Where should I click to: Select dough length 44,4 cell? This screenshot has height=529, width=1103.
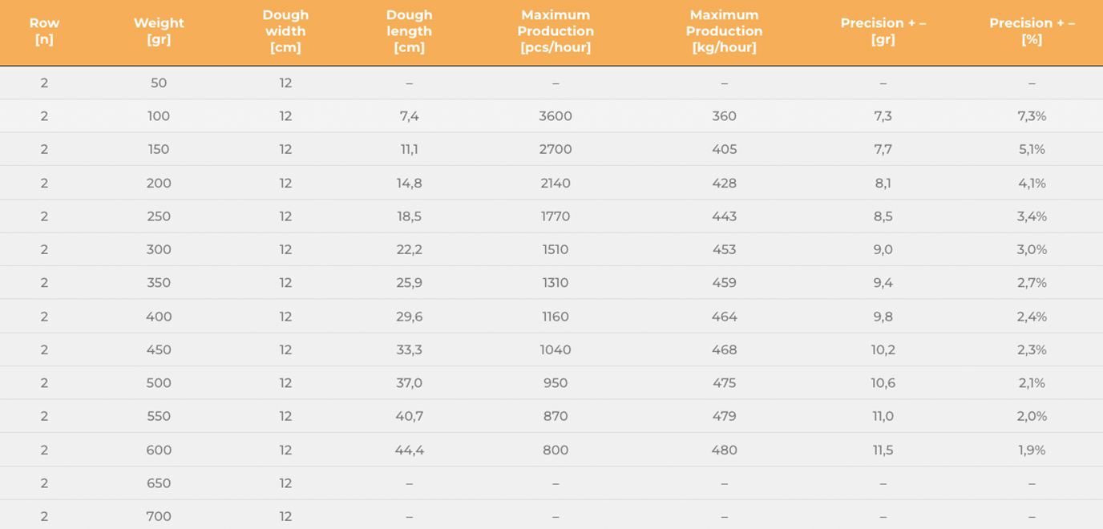[x=409, y=450]
